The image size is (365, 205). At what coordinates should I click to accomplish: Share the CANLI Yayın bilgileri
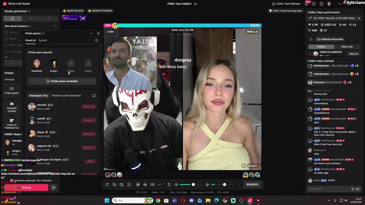pyautogui.click(x=195, y=4)
